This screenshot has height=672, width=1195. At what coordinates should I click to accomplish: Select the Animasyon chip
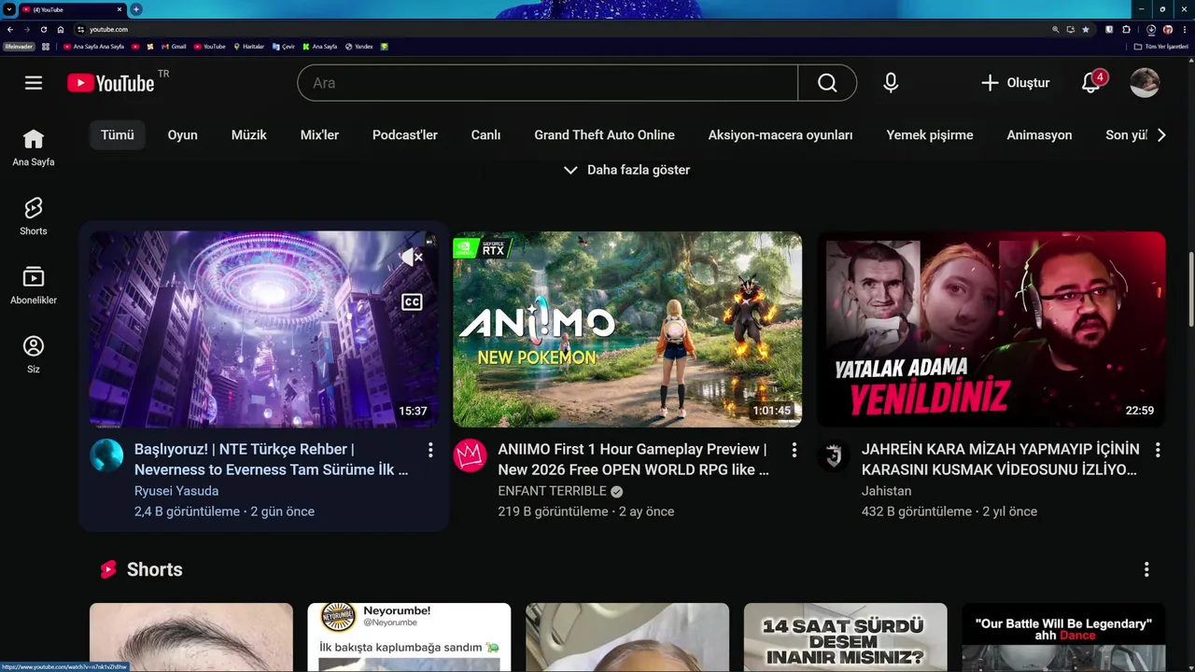click(1039, 135)
